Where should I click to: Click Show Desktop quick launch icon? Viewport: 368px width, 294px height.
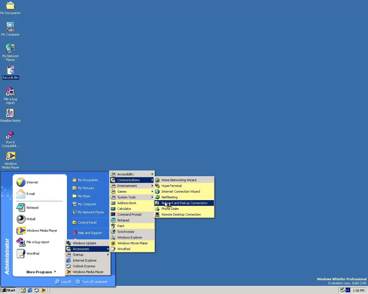pos(23,290)
